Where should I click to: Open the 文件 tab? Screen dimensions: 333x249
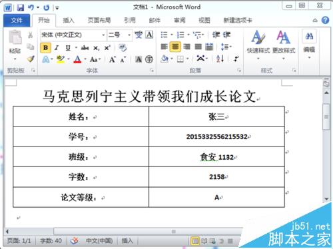point(17,21)
